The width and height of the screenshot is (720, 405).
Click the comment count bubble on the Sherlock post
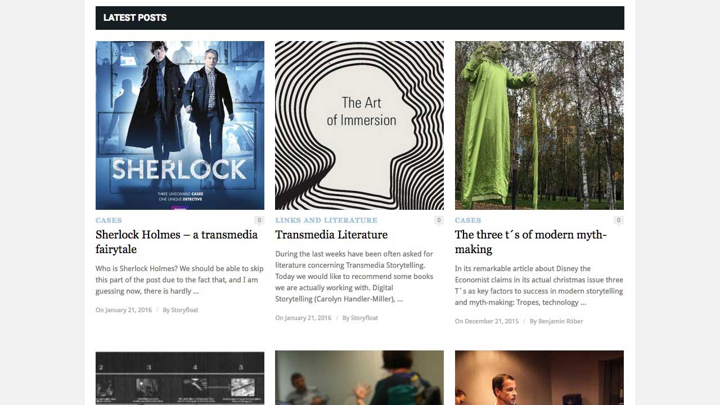pyautogui.click(x=259, y=220)
